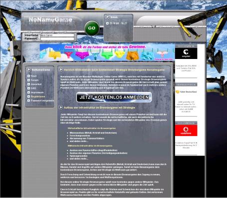Image resolution: width=227 pixels, height=198 pixels.
Task: Click the NoNameGame logo in header
Action: point(50,19)
